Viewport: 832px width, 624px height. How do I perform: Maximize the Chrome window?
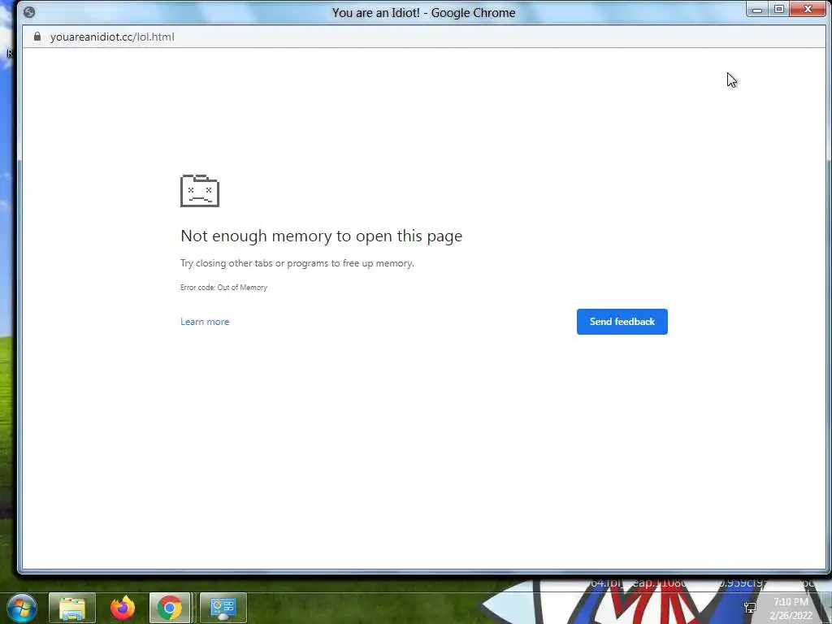[779, 10]
